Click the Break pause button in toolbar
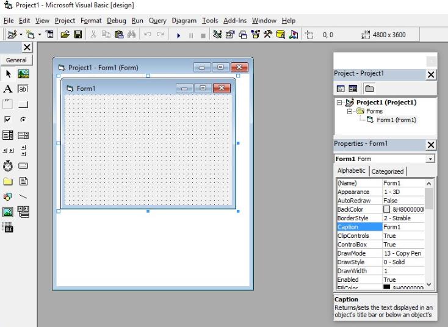 click(x=191, y=35)
